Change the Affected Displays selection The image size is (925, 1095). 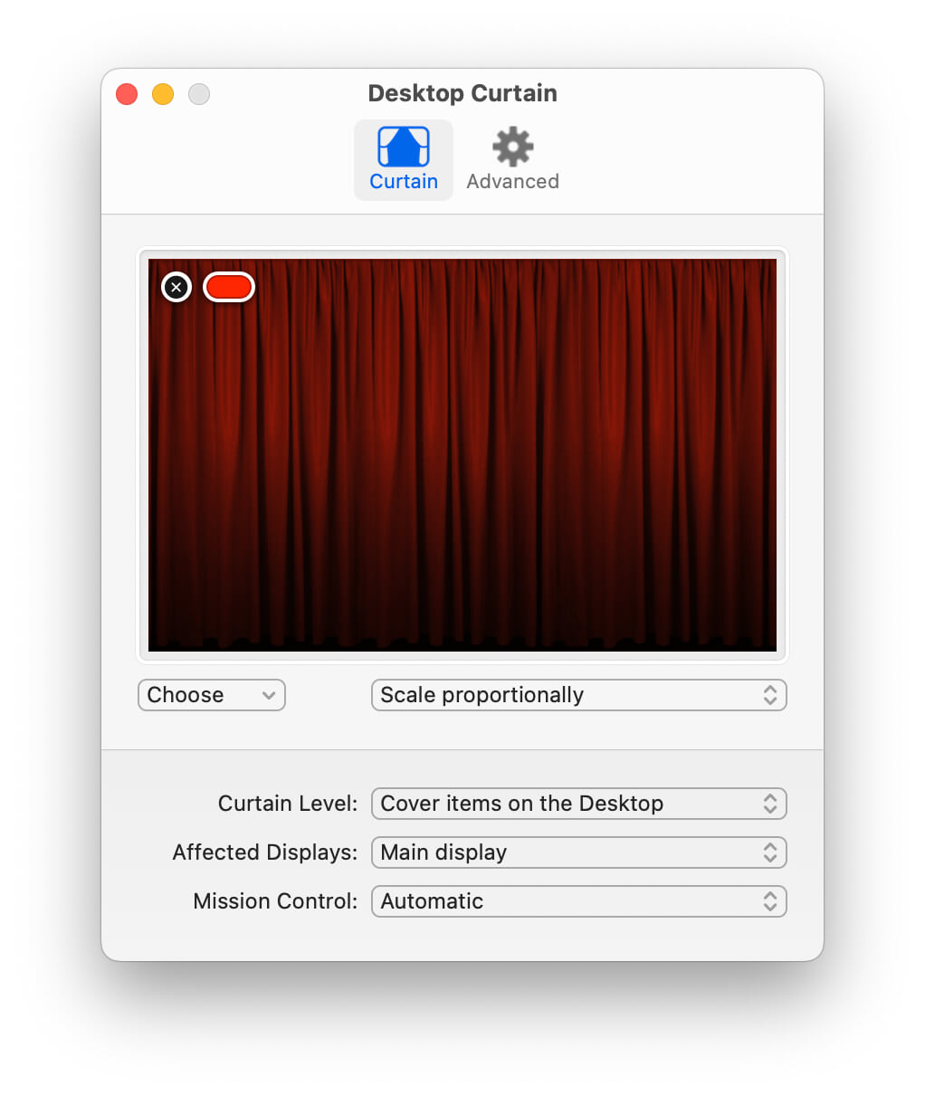[579, 852]
